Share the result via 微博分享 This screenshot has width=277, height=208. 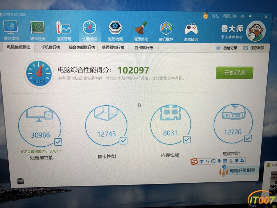(x=227, y=48)
